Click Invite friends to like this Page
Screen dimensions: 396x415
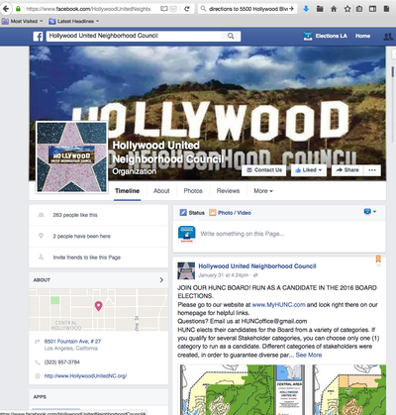tap(87, 258)
